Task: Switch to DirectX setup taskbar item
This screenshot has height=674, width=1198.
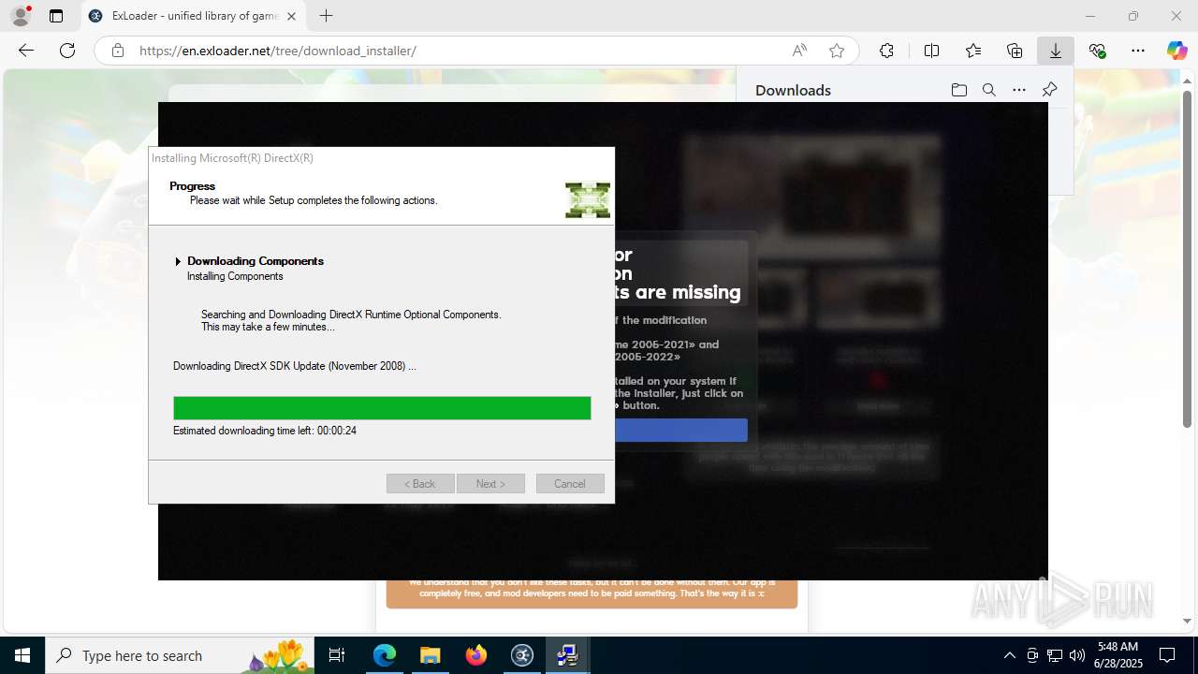Action: click(567, 655)
